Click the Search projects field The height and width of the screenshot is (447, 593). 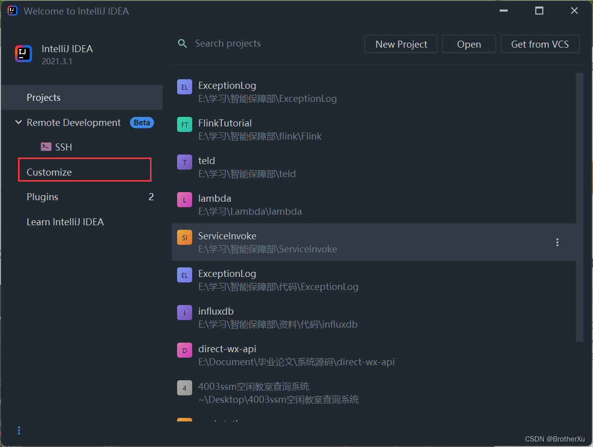228,43
